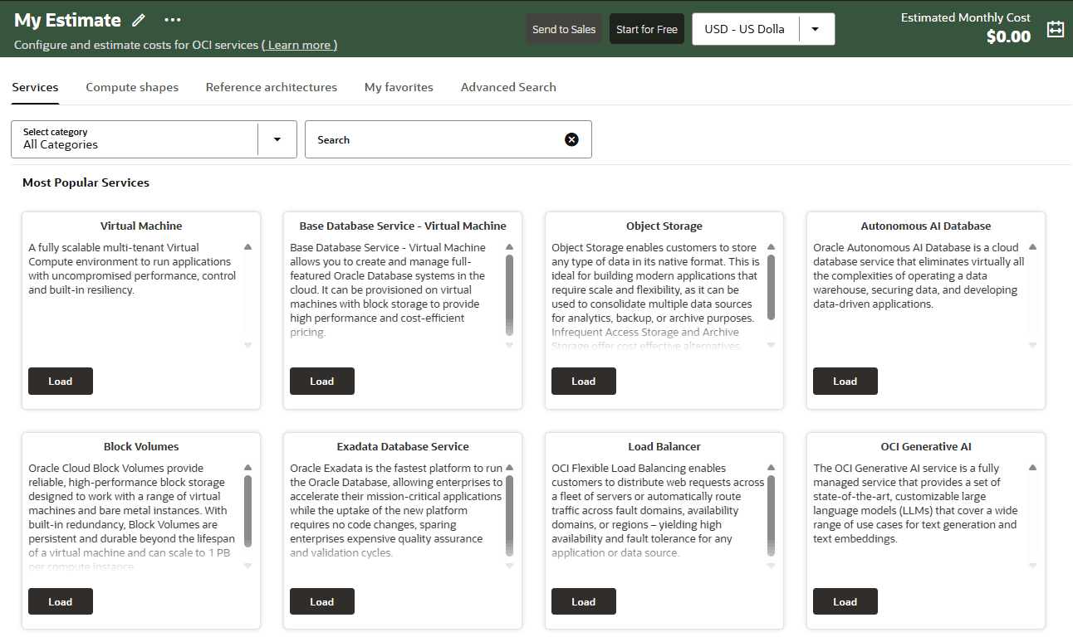Expand the Select category dropdown arrow
The image size is (1073, 637).
click(277, 139)
